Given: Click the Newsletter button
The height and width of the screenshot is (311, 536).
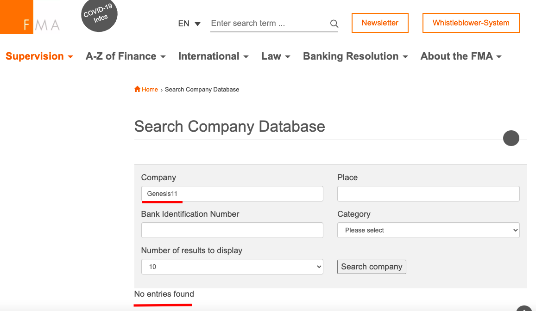Looking at the screenshot, I should pyautogui.click(x=380, y=23).
